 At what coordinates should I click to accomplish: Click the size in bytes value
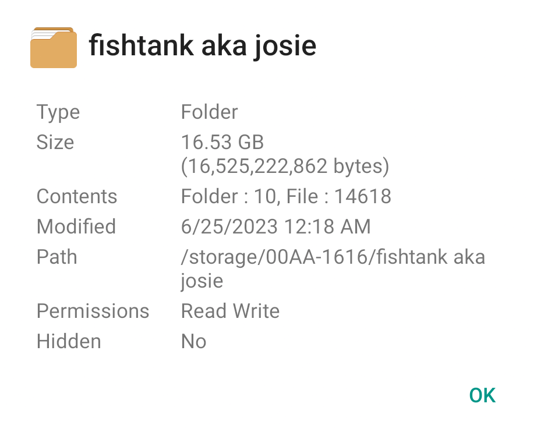click(x=285, y=167)
